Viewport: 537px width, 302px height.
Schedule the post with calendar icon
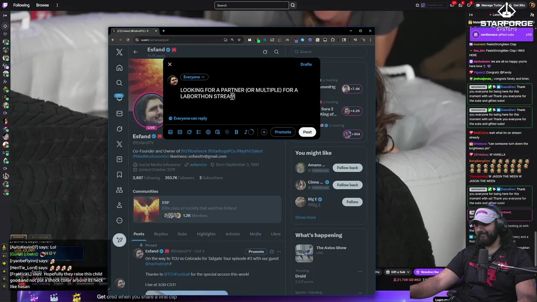(x=217, y=132)
